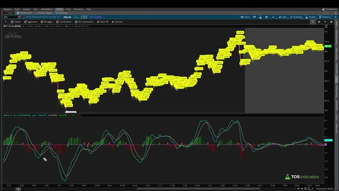Open the Education tab
The width and height of the screenshot is (339, 191).
pos(78,9)
